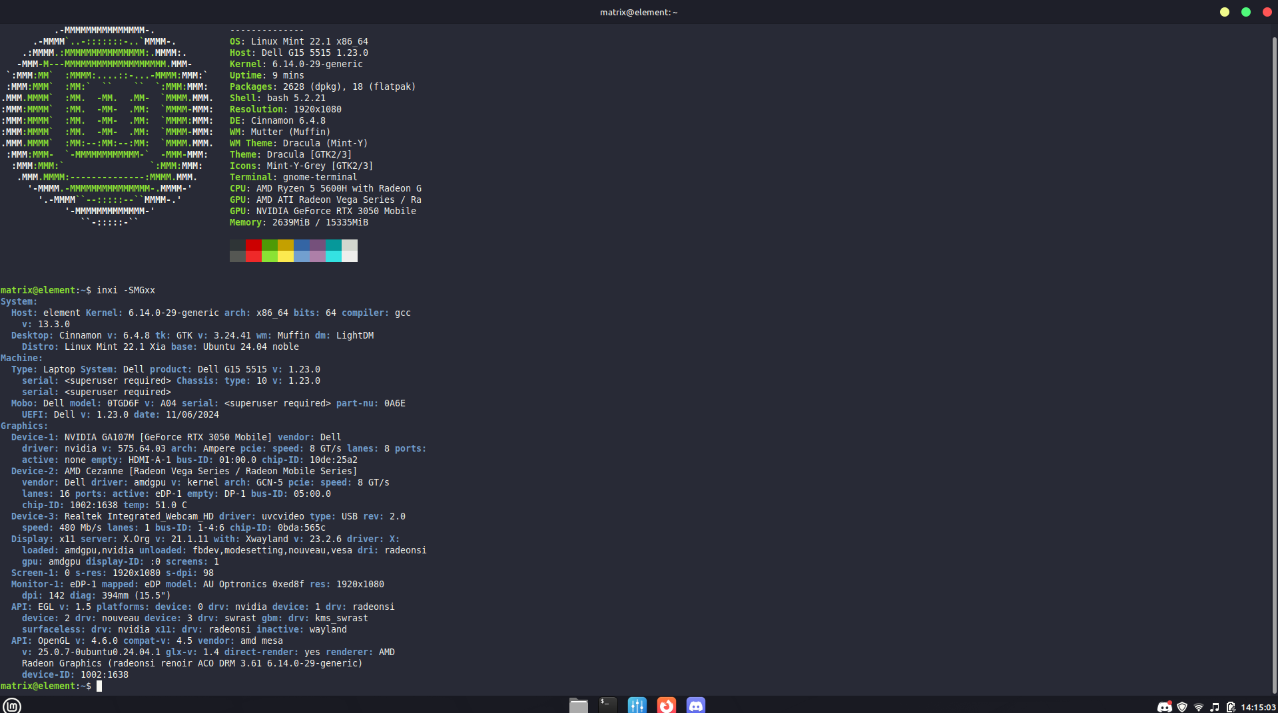The width and height of the screenshot is (1278, 713).
Task: Open the sound applet music note icon
Action: [x=1215, y=707]
